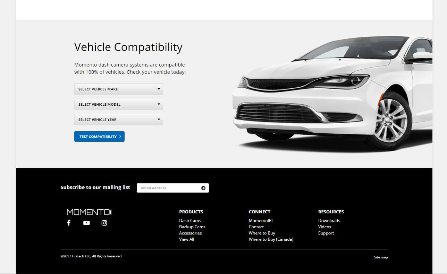Submit email via the arrow icon

(x=203, y=188)
